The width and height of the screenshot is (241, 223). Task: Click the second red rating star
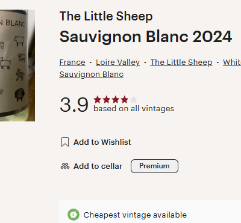[107, 99]
